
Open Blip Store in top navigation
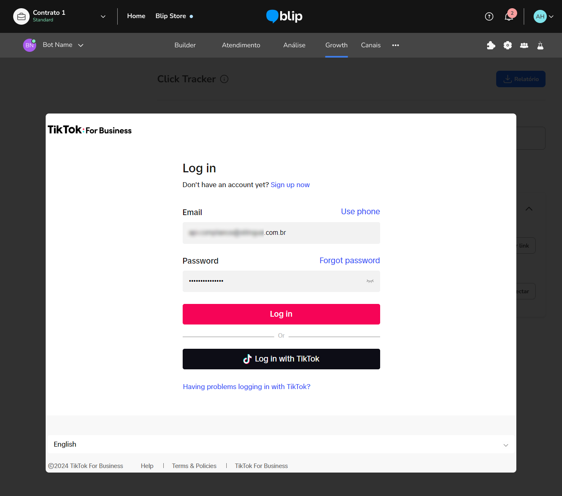pos(171,16)
